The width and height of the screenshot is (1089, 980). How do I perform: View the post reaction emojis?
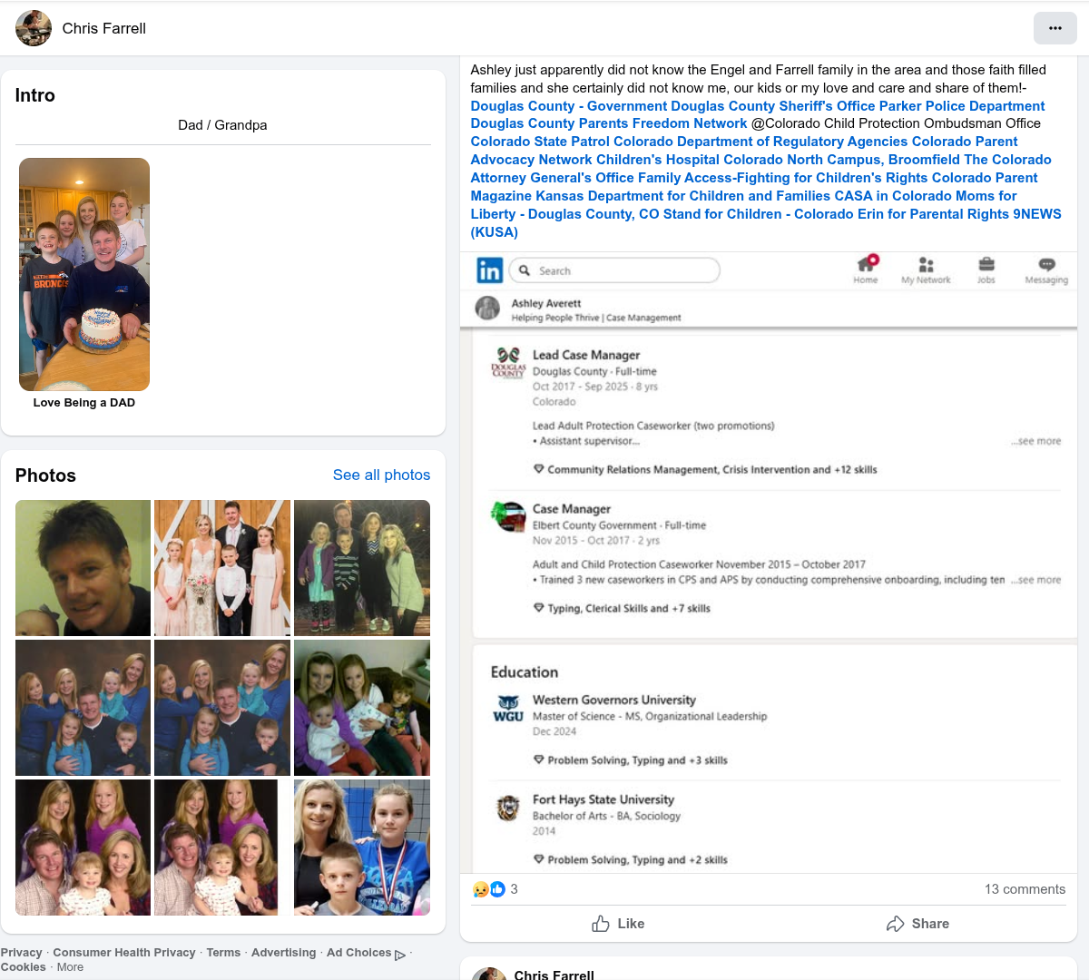click(488, 889)
